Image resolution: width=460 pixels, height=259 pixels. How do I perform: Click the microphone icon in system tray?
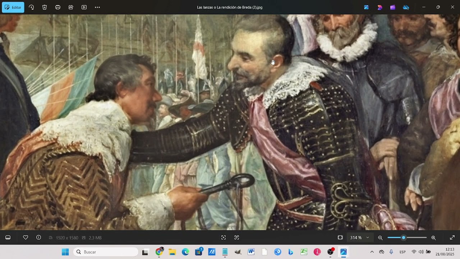pyautogui.click(x=391, y=252)
